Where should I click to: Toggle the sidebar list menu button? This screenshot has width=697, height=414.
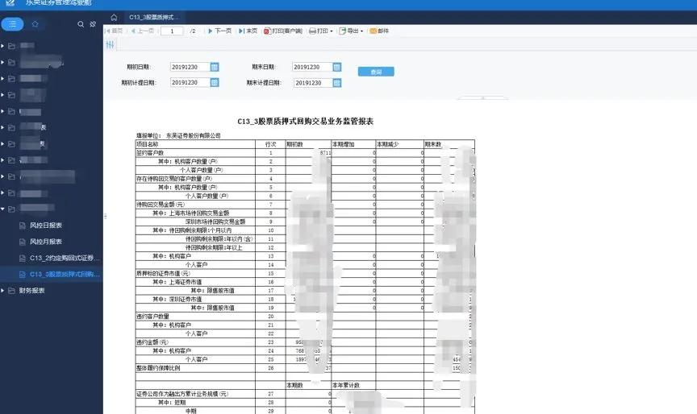[12, 24]
